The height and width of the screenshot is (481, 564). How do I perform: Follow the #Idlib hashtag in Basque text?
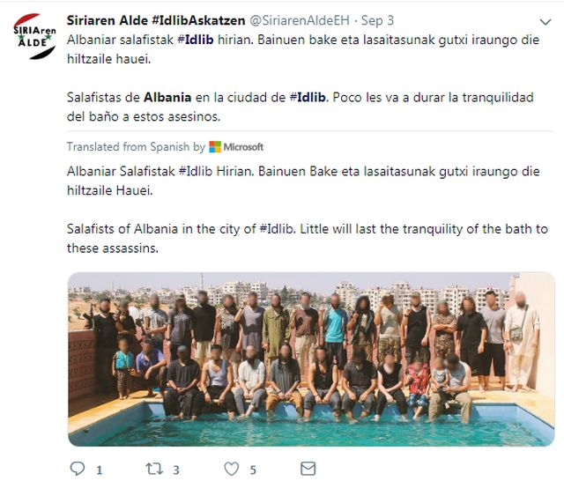[196, 40]
